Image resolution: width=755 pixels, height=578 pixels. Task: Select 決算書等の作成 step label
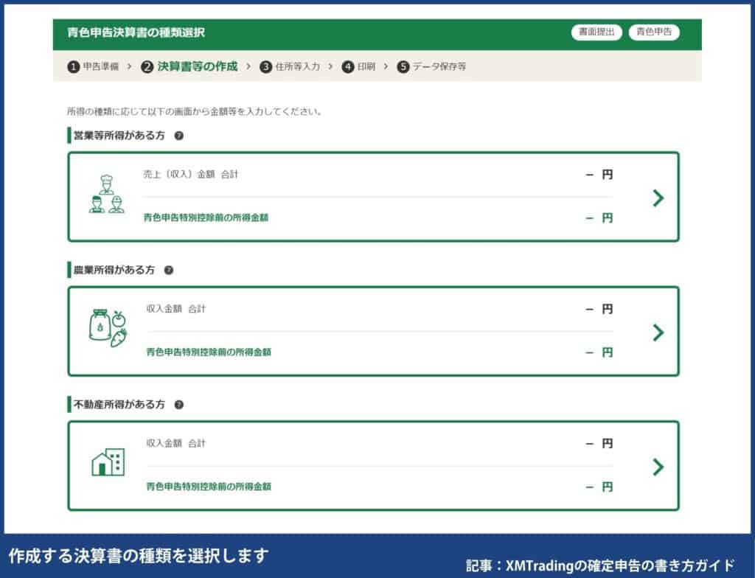(x=198, y=66)
